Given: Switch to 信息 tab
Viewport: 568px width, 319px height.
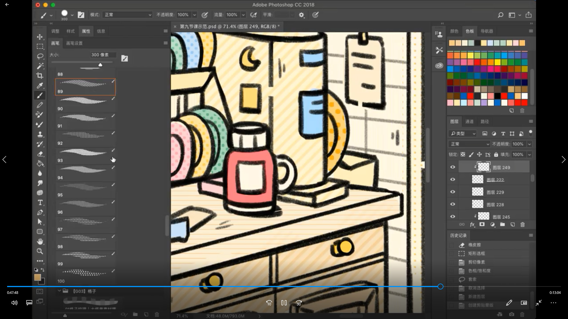Looking at the screenshot, I should (x=101, y=31).
